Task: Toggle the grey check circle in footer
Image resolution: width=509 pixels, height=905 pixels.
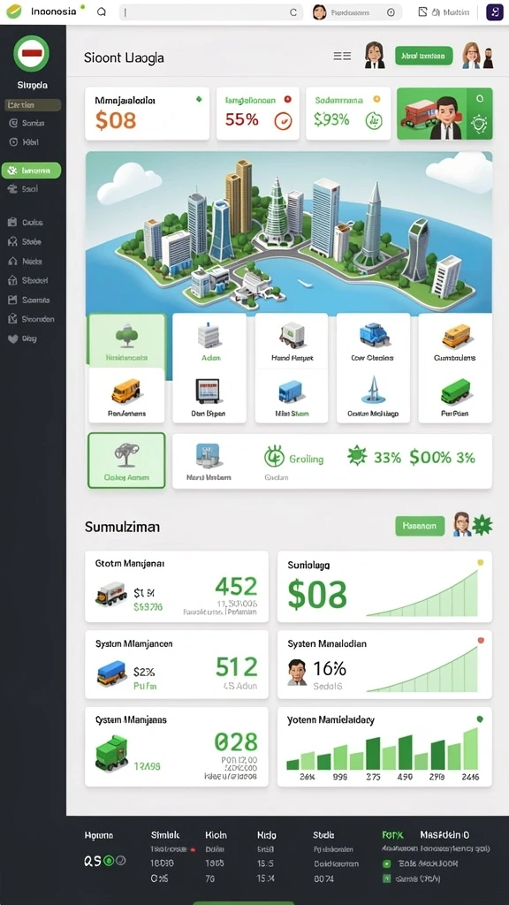Action: 120,861
